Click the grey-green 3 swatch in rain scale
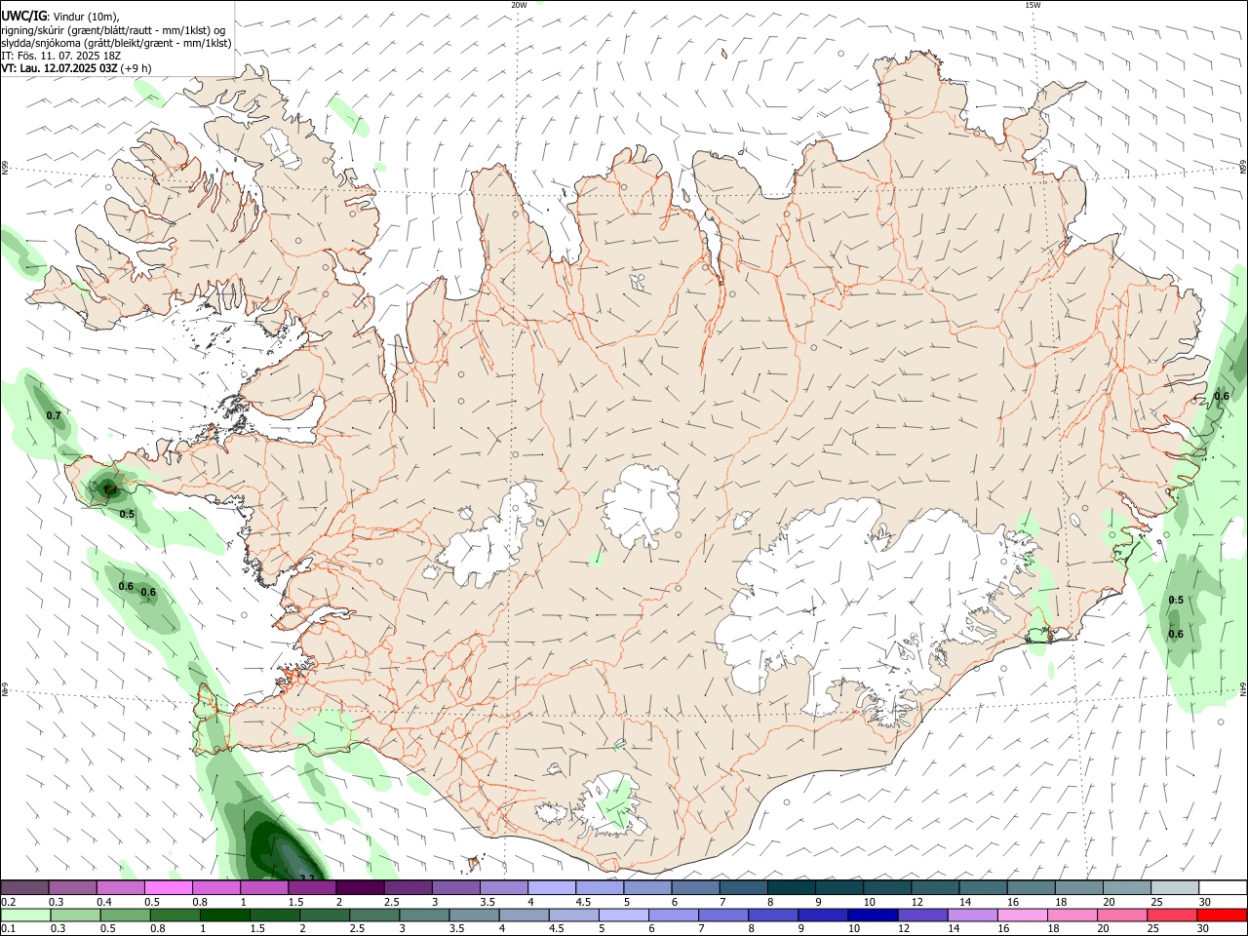Screen dimensions: 1248x936 tap(424, 915)
